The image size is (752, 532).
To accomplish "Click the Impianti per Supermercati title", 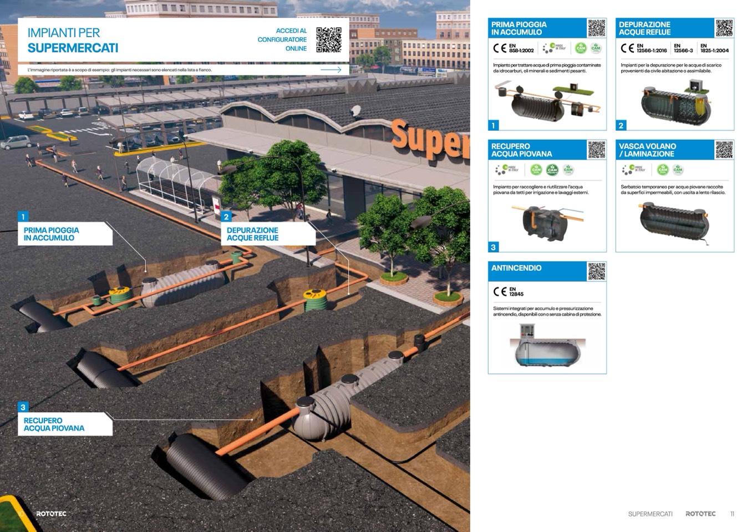I will [x=73, y=40].
